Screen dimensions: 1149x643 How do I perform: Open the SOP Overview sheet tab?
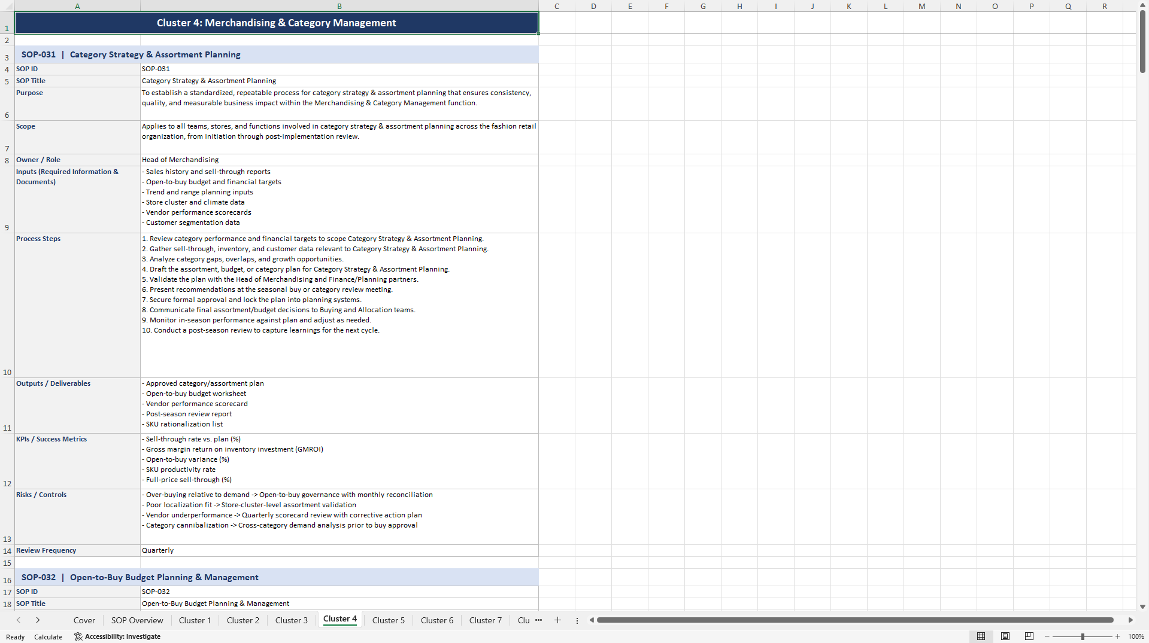coord(137,620)
